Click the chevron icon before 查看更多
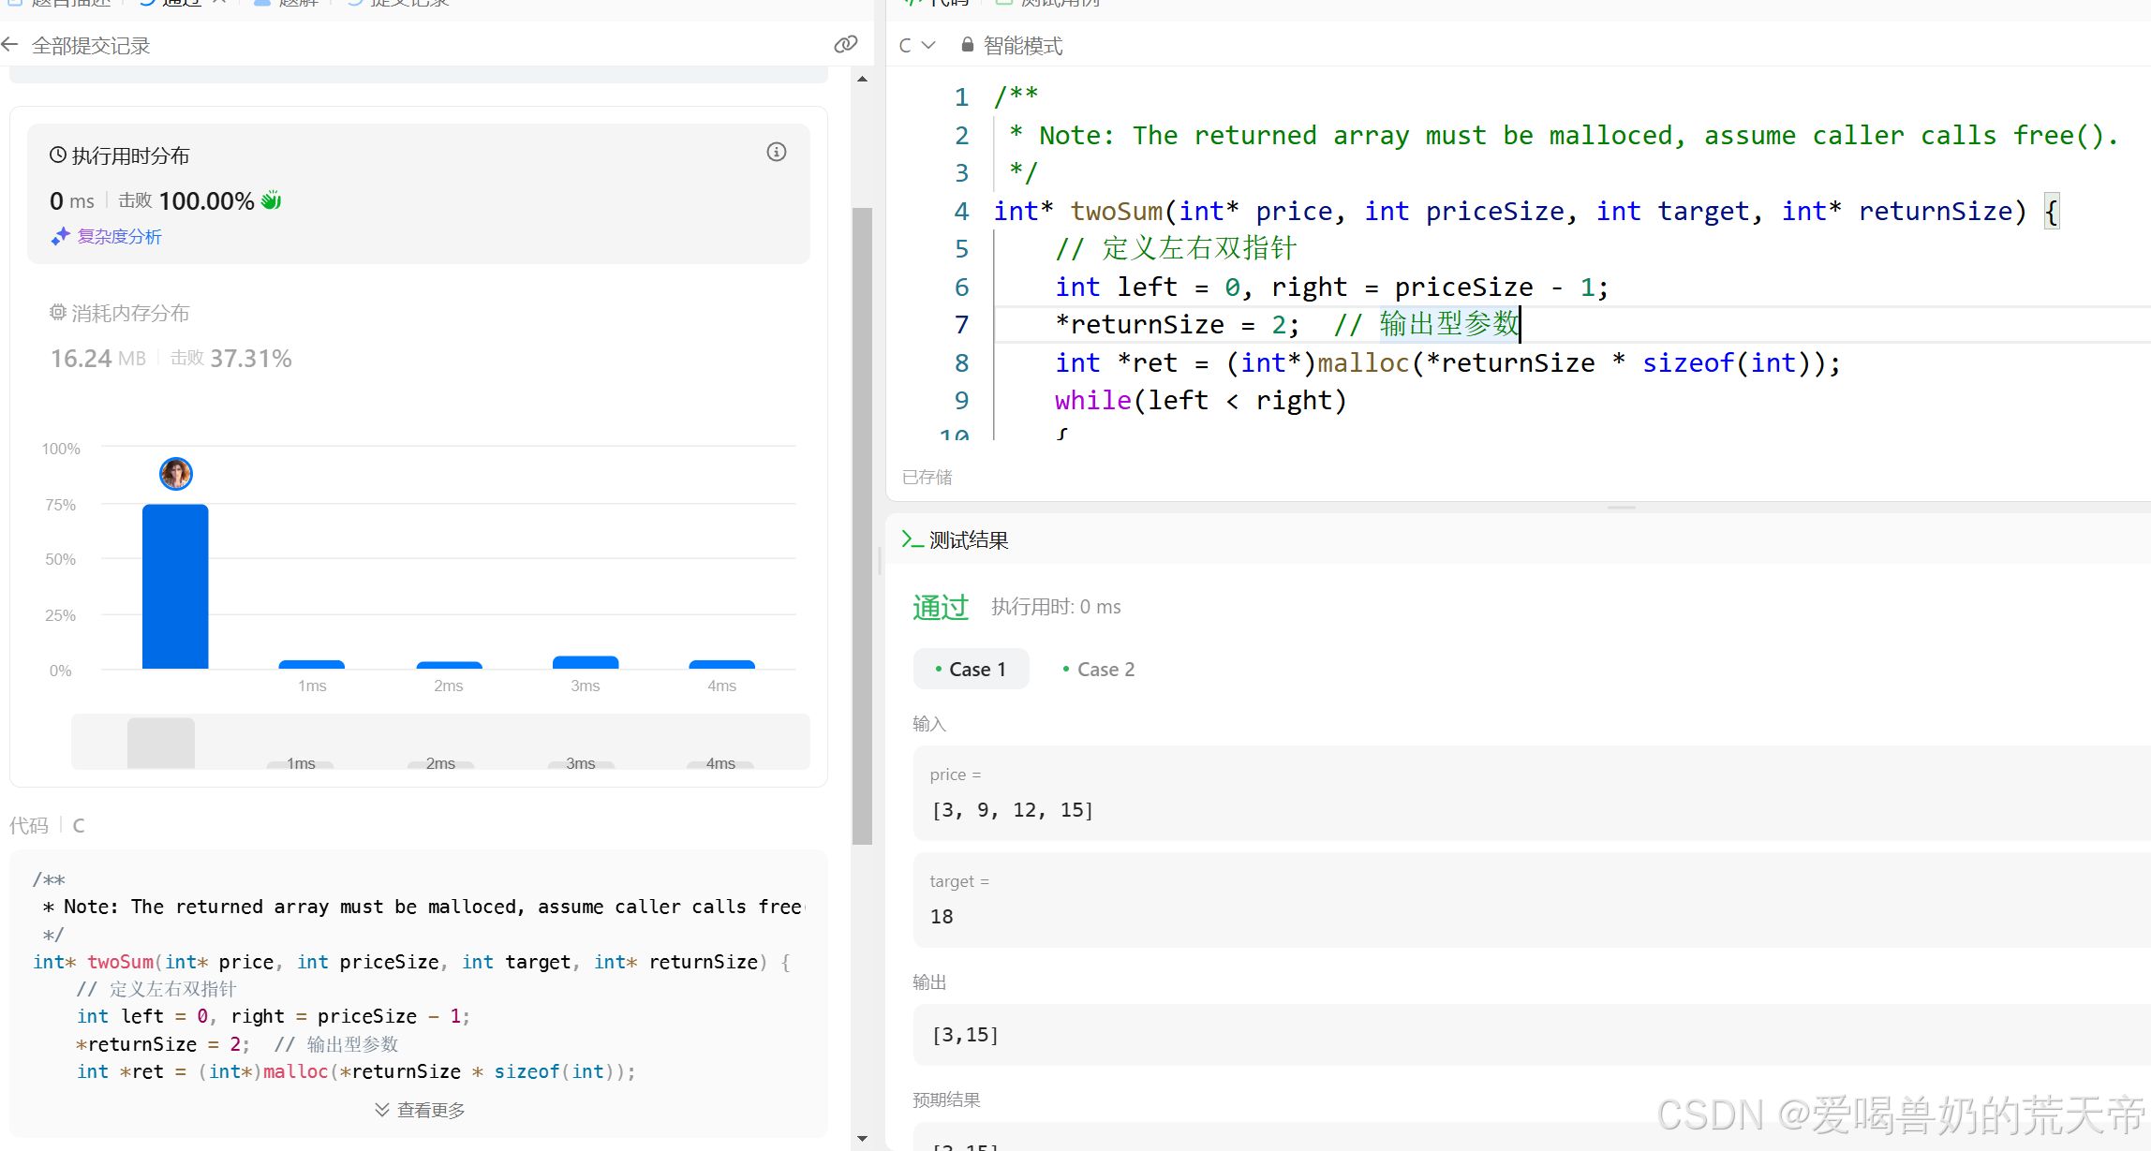The height and width of the screenshot is (1151, 2151). click(x=382, y=1110)
